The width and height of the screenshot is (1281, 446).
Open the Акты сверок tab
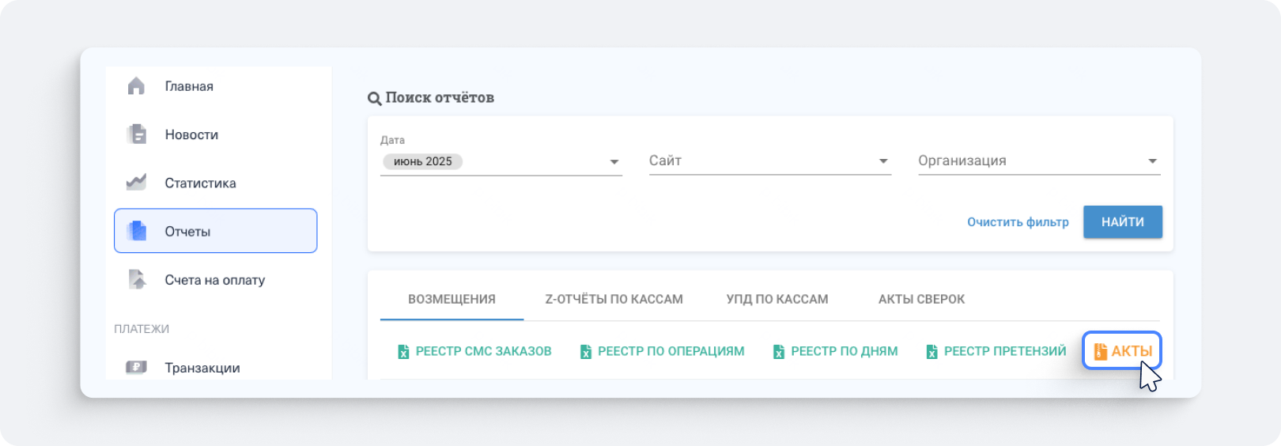coord(921,299)
